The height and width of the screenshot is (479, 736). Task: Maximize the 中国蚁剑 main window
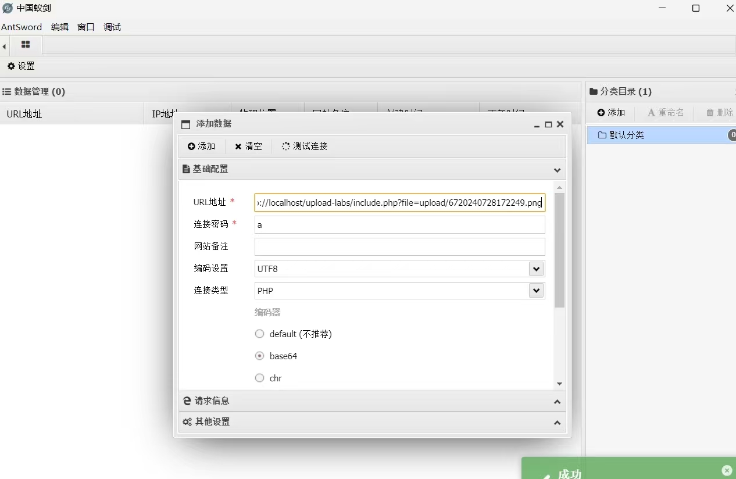point(696,8)
